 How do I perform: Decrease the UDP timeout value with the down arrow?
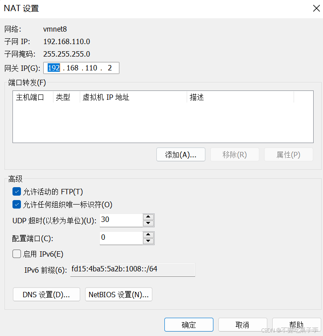pos(148,223)
